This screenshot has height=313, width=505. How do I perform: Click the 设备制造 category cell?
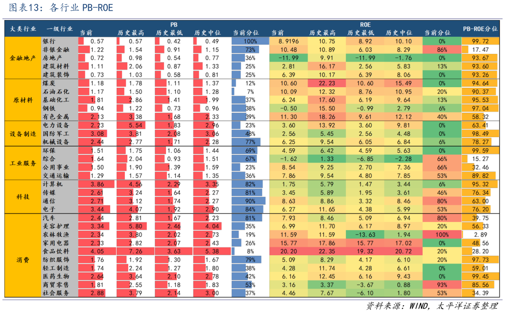[x=23, y=134]
